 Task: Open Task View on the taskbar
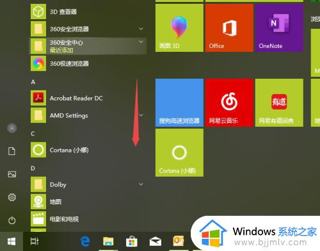(x=35, y=241)
